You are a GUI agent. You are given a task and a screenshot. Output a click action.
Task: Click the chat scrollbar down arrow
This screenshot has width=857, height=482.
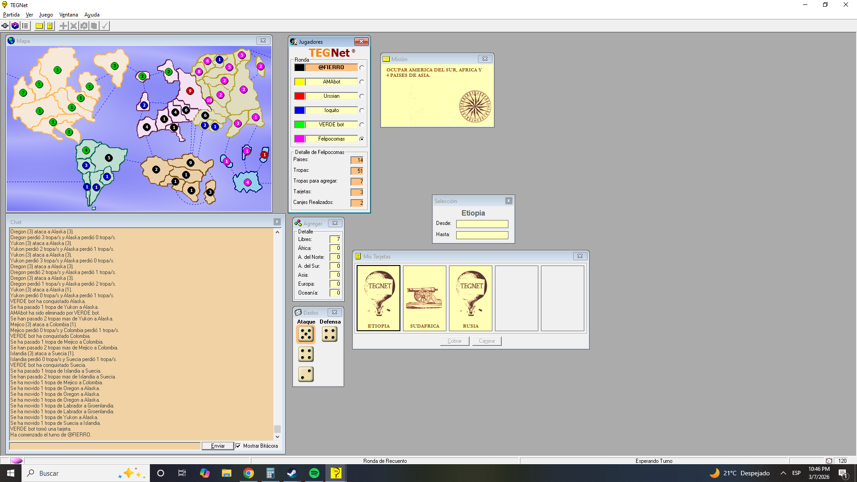coord(277,437)
